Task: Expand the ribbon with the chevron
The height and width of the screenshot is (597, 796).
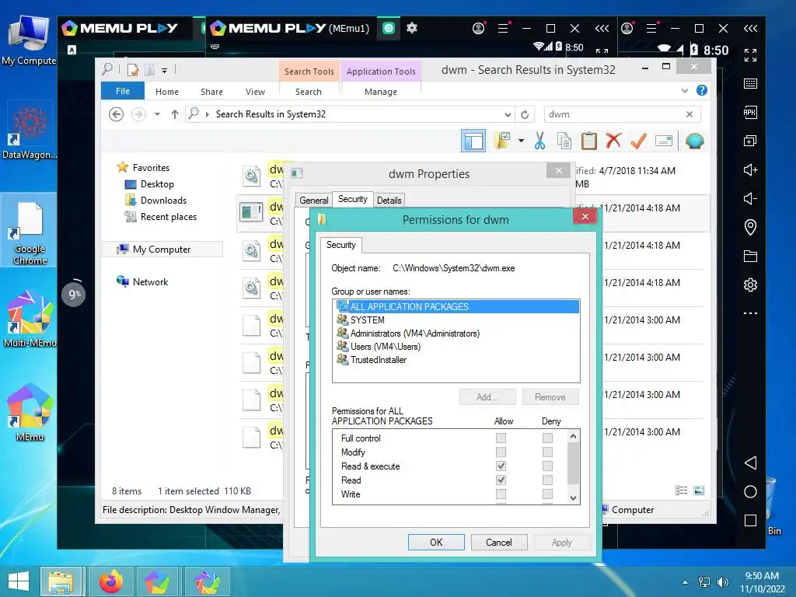Action: click(x=684, y=90)
